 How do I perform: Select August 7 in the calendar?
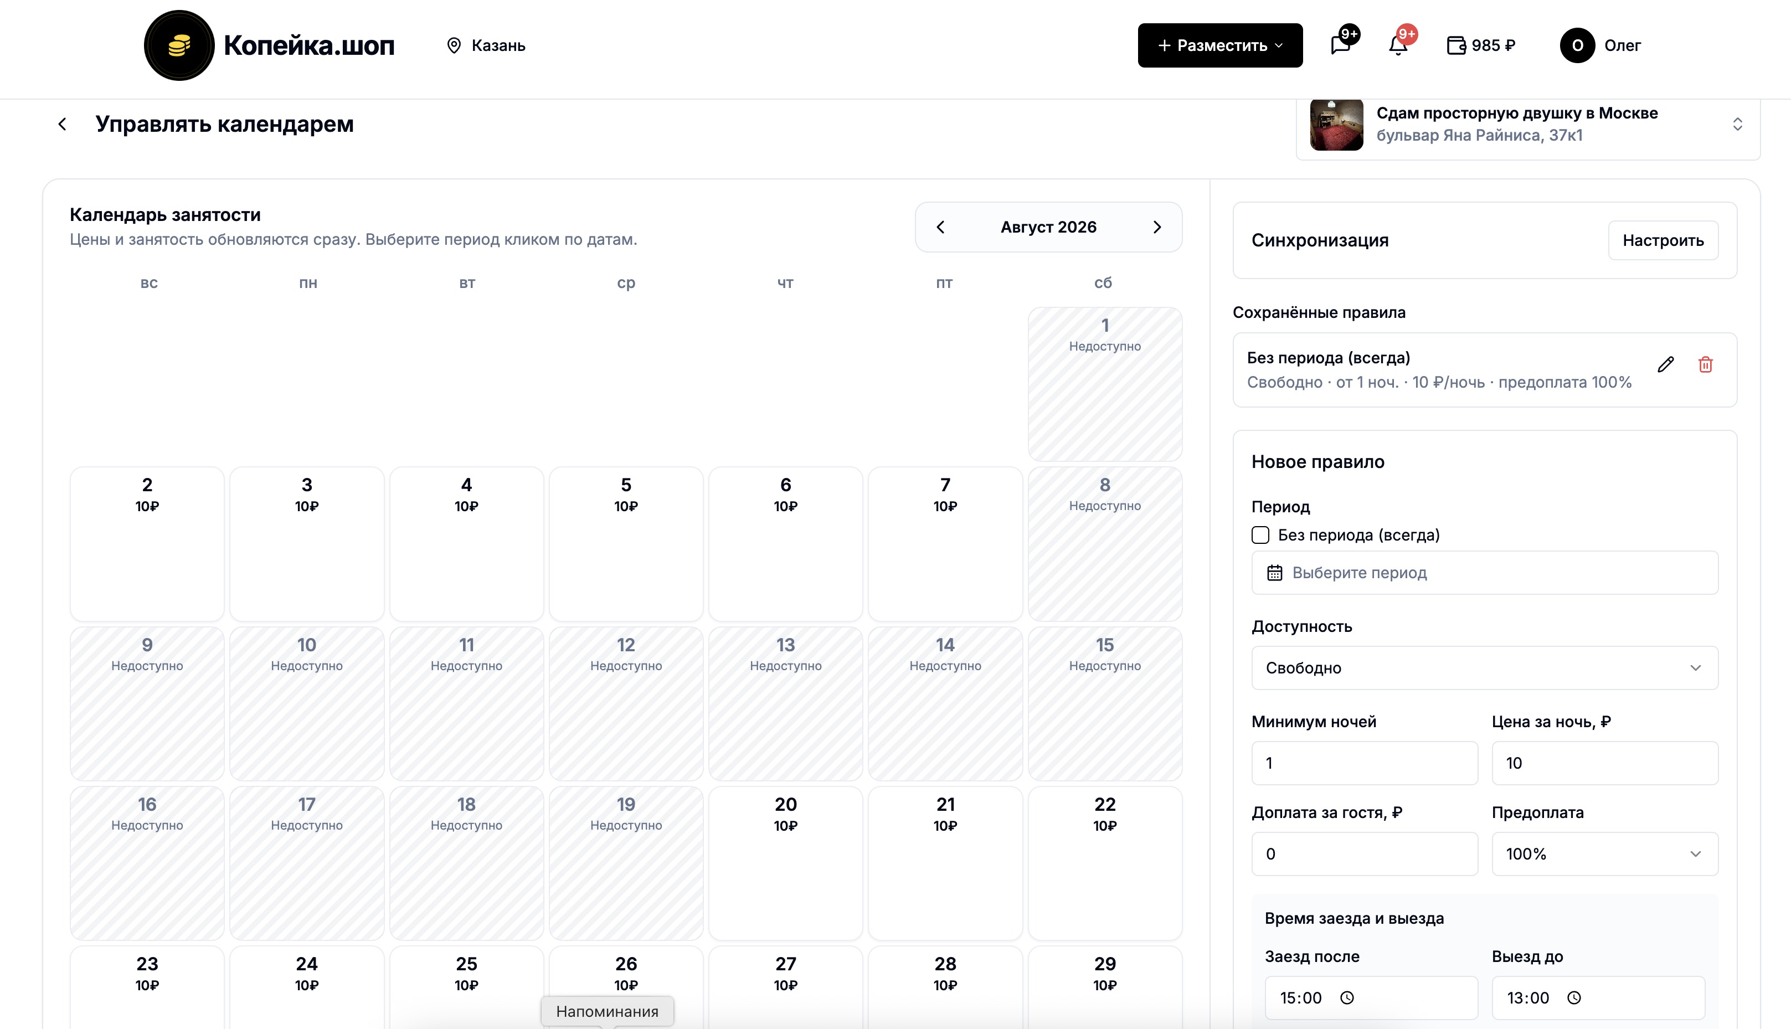pos(945,544)
